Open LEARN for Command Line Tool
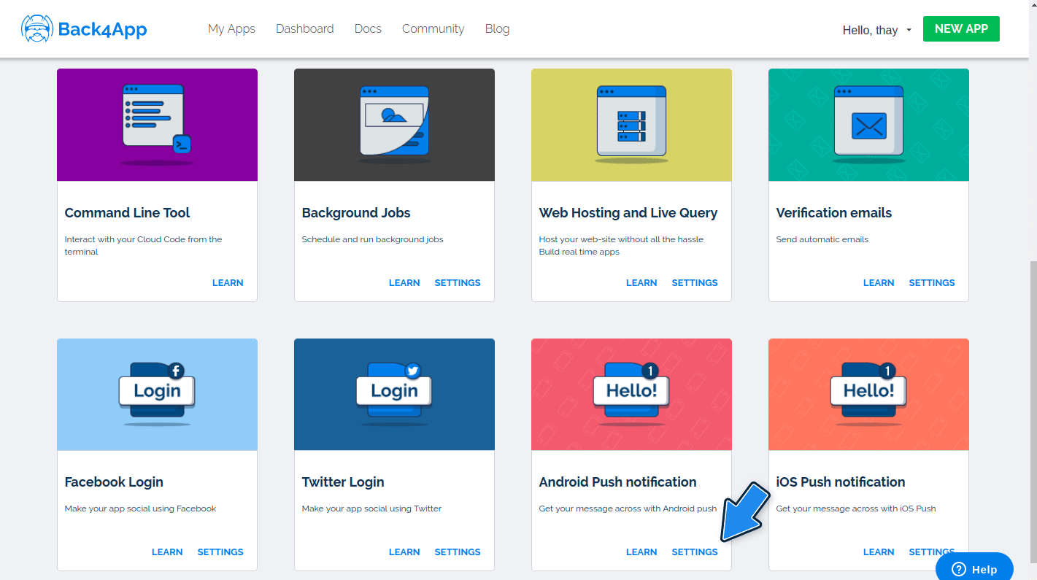Viewport: 1037px width, 580px height. click(x=228, y=282)
